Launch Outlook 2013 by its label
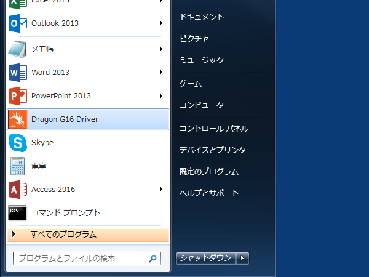 (55, 23)
